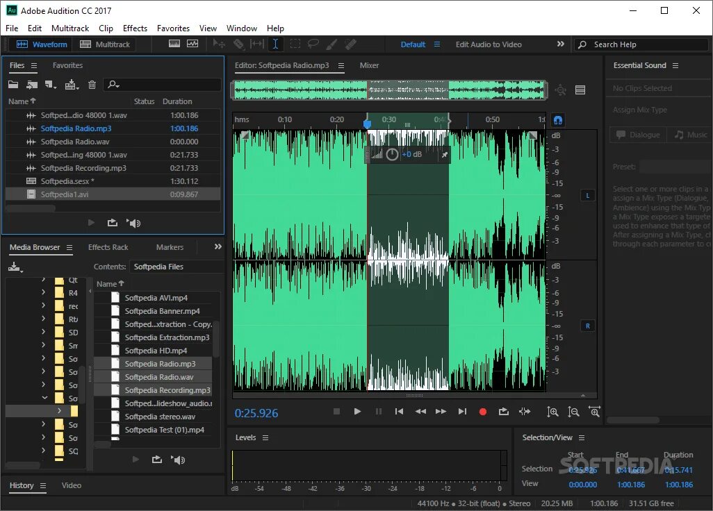Open the Editor panel hamburger menu

click(341, 65)
